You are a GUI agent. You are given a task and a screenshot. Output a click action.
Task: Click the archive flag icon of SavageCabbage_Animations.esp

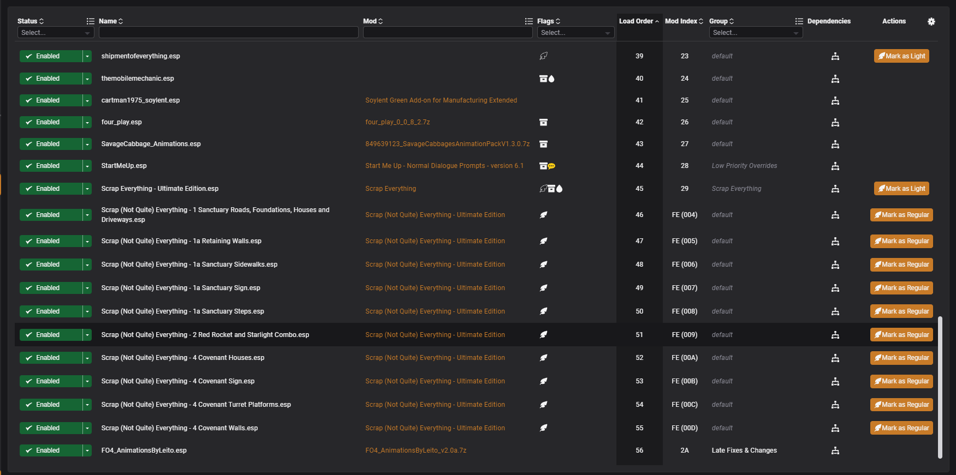pos(543,144)
